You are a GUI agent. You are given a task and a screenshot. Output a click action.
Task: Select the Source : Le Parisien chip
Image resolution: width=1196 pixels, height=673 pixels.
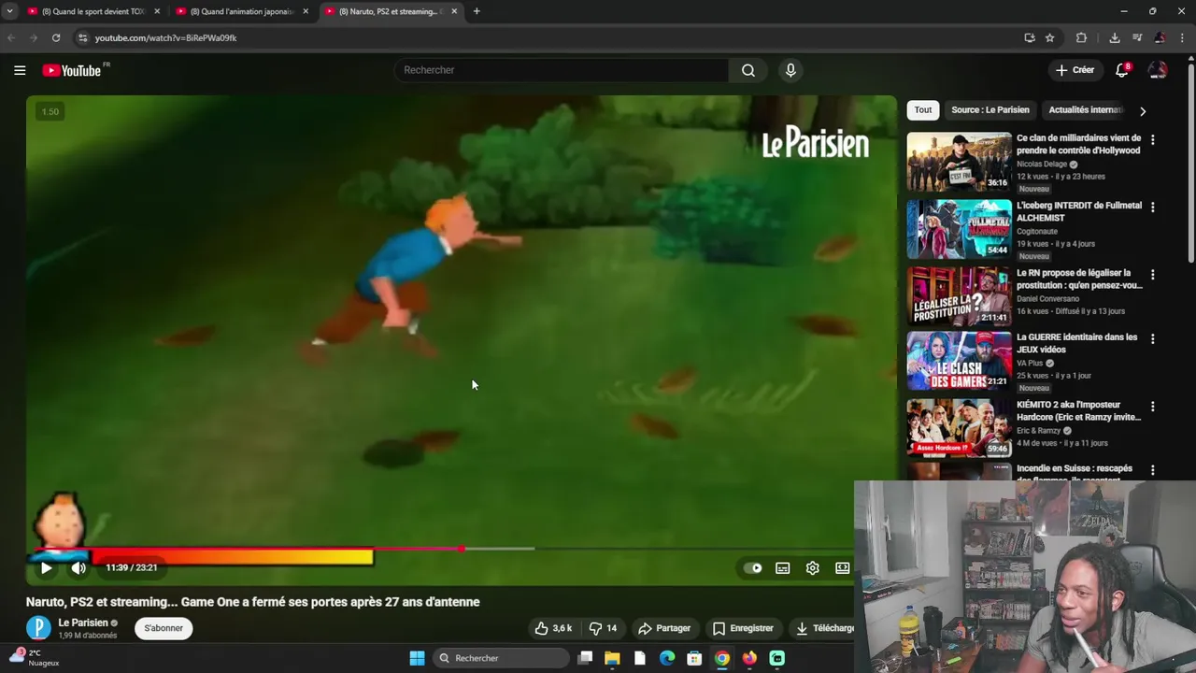pyautogui.click(x=990, y=110)
